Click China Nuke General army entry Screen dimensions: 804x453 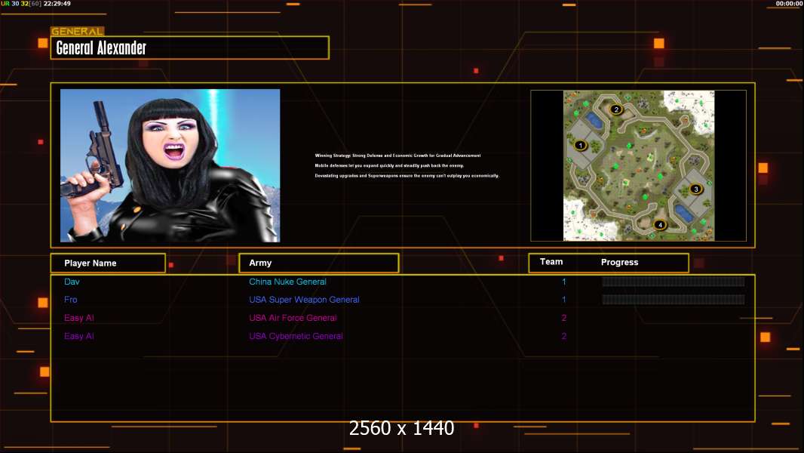click(x=287, y=282)
